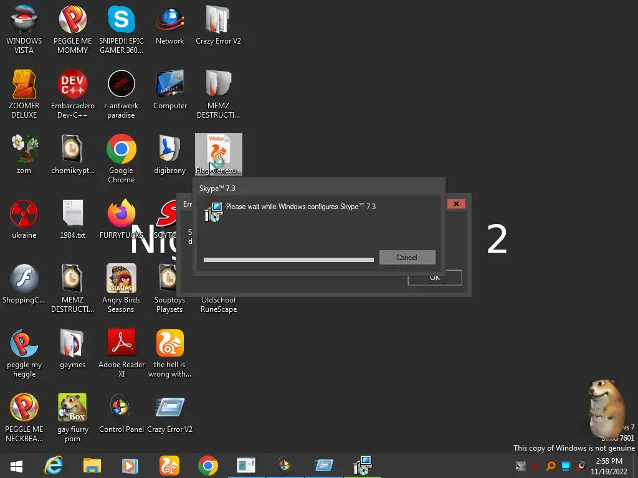Screen dimensions: 638x478
Task: Select the Crazy Error V2 folder icon
Action: point(218,24)
